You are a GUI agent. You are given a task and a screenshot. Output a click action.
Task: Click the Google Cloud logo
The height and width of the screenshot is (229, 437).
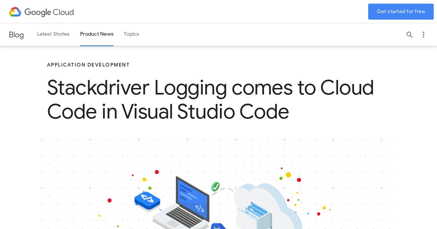point(42,12)
